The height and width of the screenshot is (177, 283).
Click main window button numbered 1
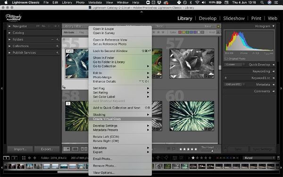[6, 158]
